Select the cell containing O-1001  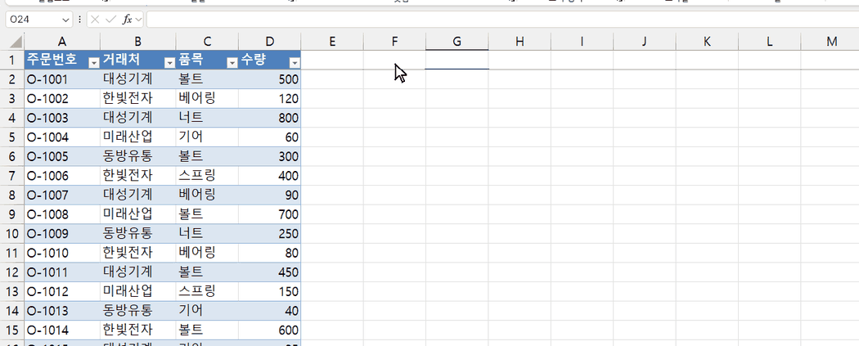62,79
